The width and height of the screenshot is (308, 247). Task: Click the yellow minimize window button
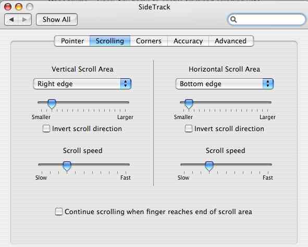point(19,7)
